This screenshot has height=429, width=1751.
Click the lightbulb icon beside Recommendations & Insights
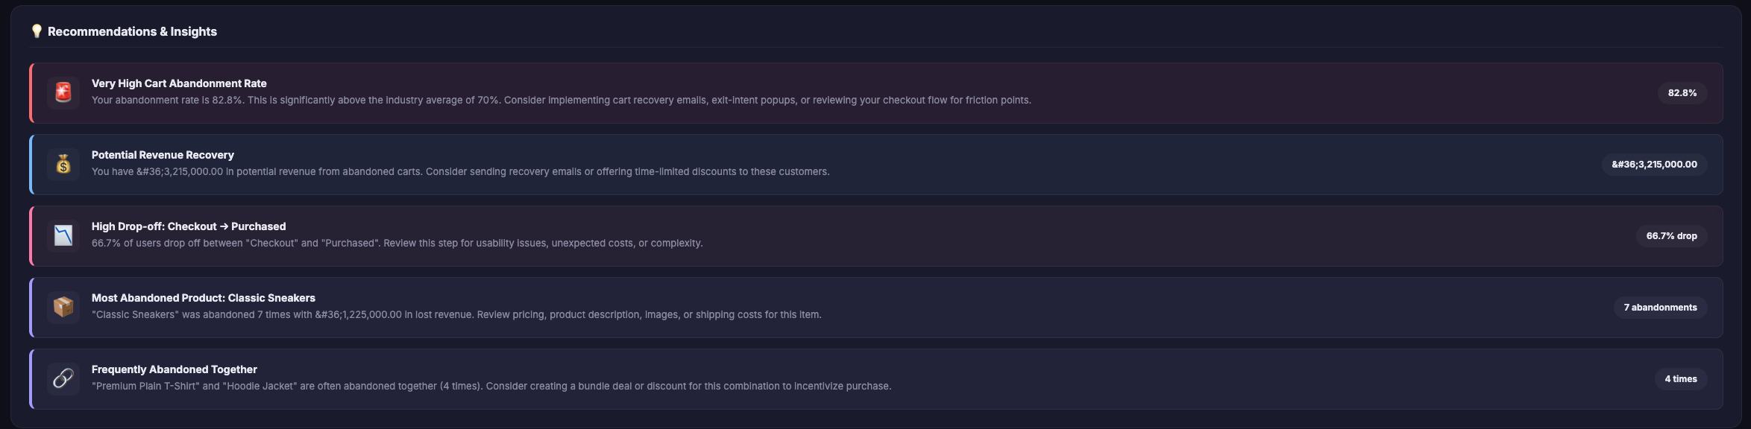37,31
